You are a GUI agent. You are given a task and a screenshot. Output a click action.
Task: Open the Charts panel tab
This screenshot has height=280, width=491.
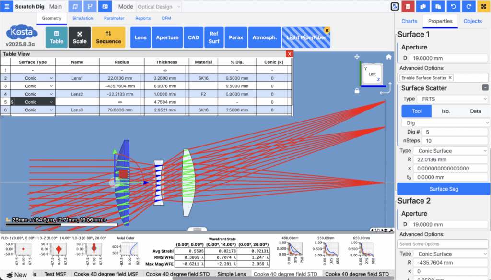pyautogui.click(x=409, y=21)
